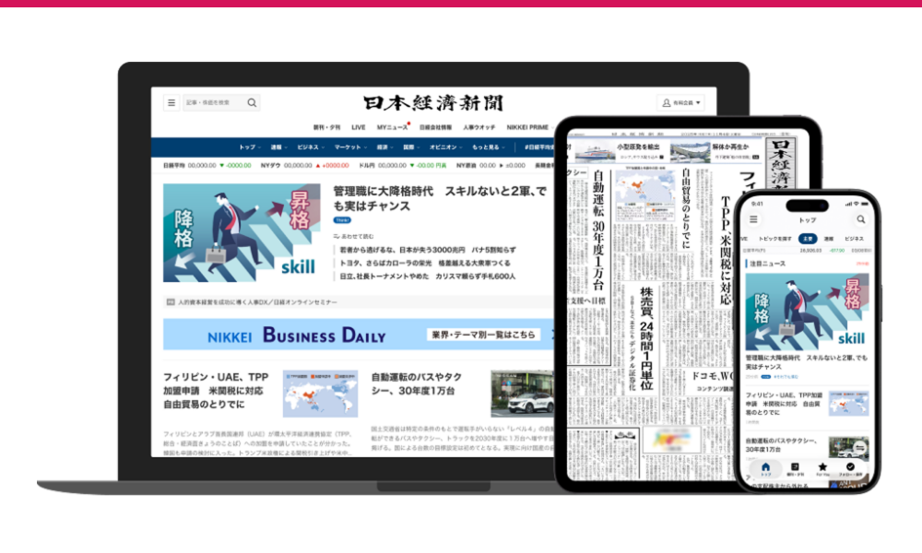Open the LIVE link

pos(358,127)
